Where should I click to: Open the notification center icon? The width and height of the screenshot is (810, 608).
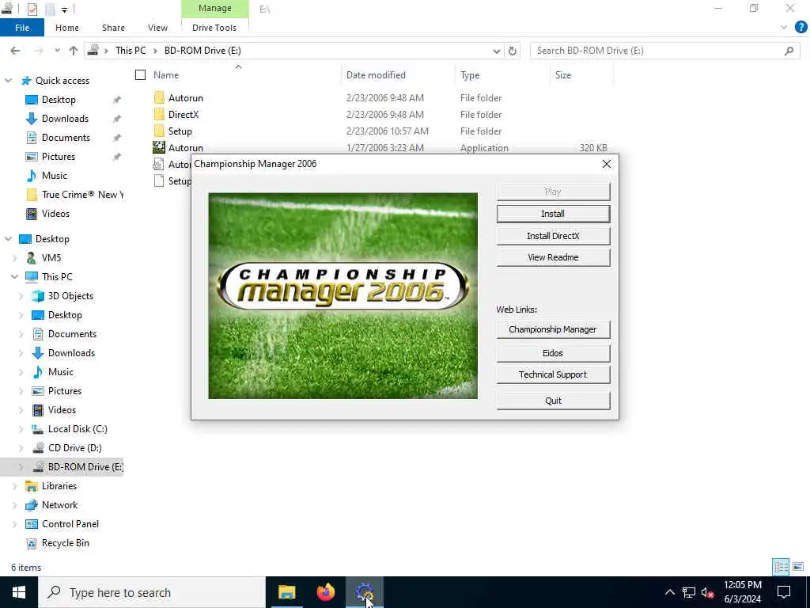(784, 592)
